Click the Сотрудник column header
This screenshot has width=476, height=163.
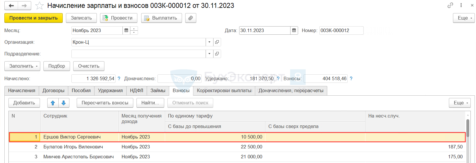[x=79, y=121]
